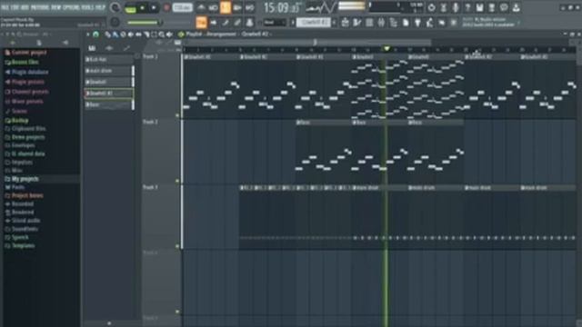Screen dimensions: 582x327
Task: Select main drum pattern in picker
Action: pos(108,71)
